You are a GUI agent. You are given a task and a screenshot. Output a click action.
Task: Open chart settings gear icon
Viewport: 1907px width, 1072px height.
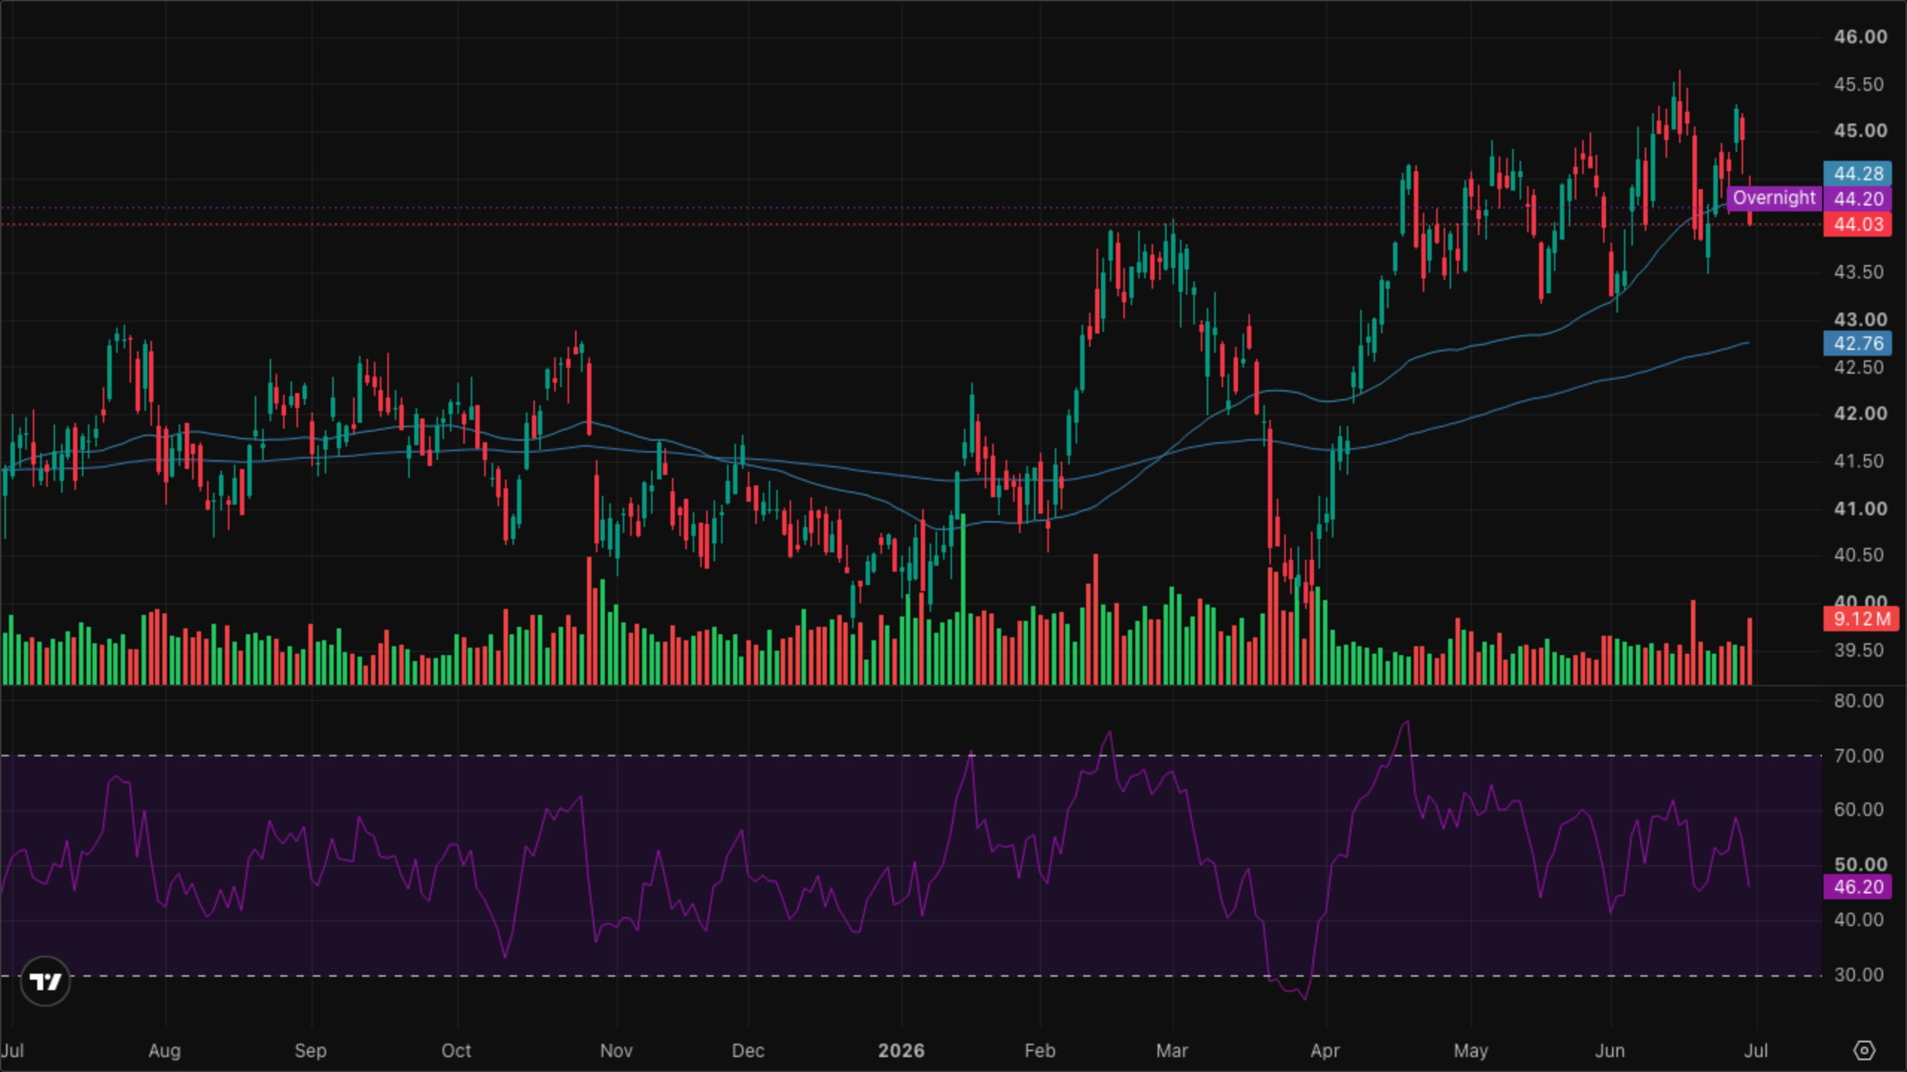point(1864,1050)
